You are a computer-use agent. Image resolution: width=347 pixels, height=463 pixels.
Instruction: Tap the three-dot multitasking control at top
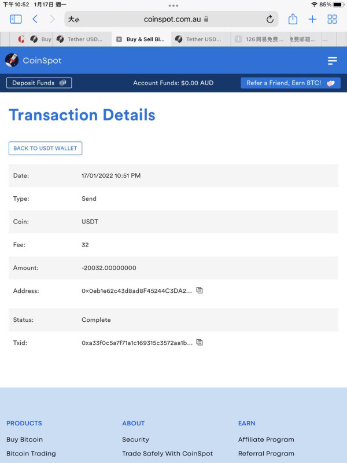click(173, 6)
